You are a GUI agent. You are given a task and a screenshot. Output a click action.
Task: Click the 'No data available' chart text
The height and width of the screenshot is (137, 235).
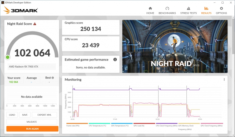click(x=32, y=97)
